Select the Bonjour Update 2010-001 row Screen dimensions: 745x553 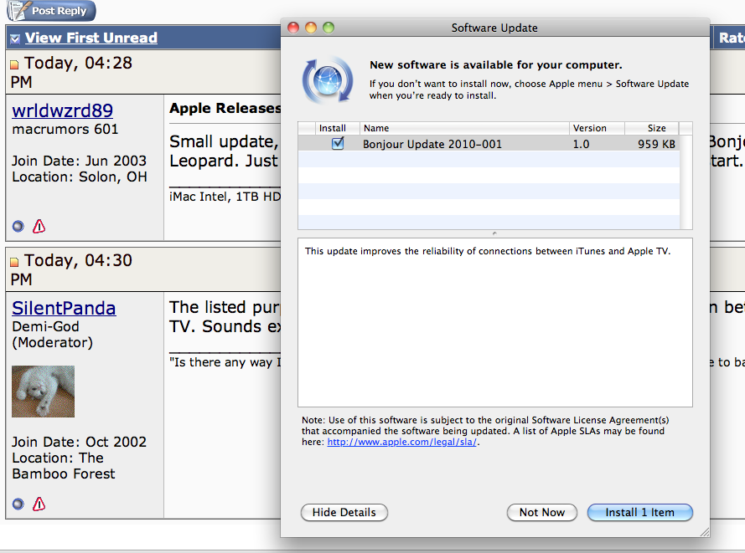point(489,144)
